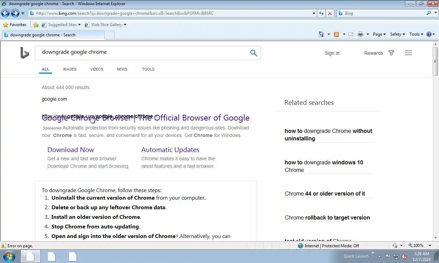This screenshot has height=263, width=439.
Task: Open the Favorites star button
Action: click(x=15, y=25)
